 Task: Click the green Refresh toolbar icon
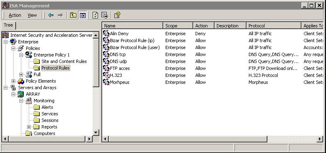tap(95, 15)
